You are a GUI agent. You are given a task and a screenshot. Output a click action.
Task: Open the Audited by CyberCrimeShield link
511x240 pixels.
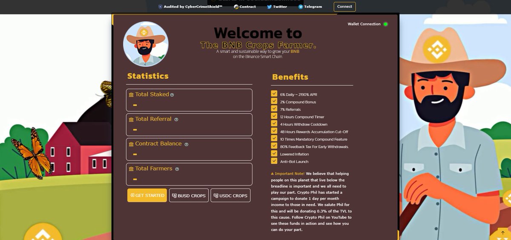[x=190, y=7]
